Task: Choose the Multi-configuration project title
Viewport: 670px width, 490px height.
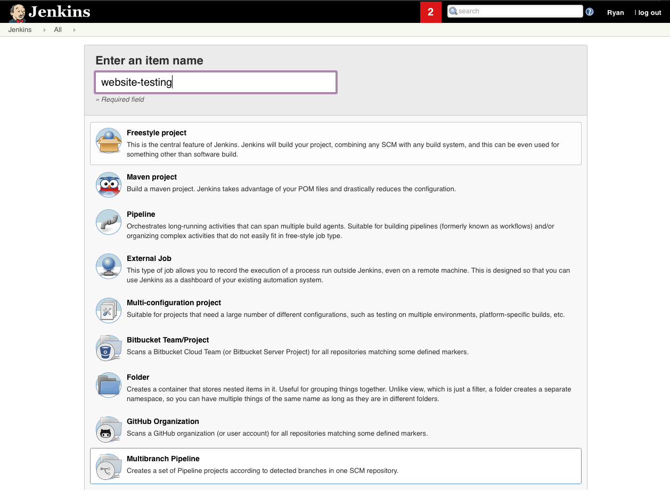Action: [174, 303]
